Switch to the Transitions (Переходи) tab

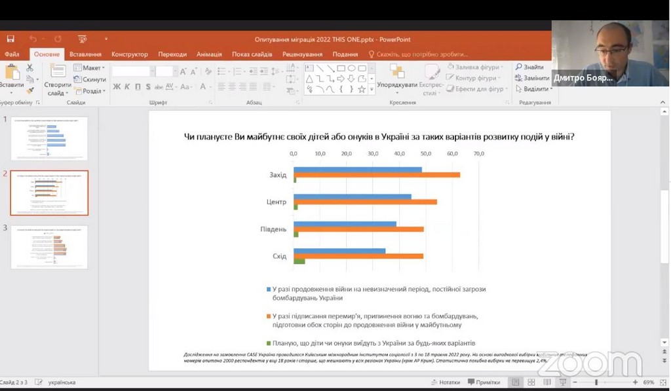(172, 54)
